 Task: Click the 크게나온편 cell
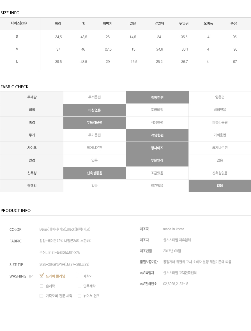(220, 148)
